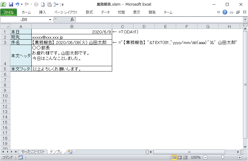The width and height of the screenshot is (248, 161).
Task: Open Excel Help question mark icon
Action: click(x=225, y=12)
